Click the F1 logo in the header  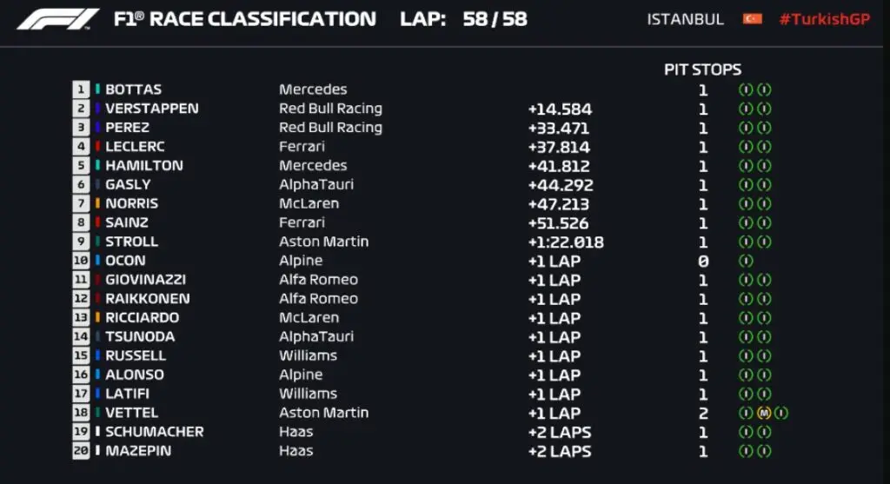[57, 19]
